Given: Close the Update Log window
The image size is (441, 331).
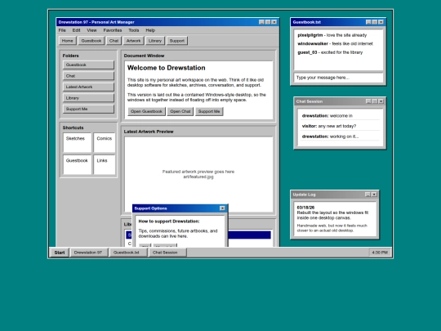Looking at the screenshot, I should (x=374, y=195).
